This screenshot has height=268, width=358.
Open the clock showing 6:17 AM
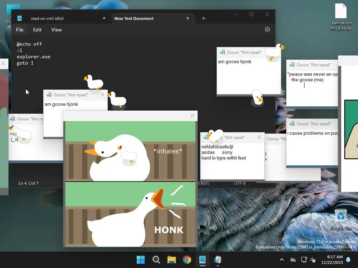[332, 260]
